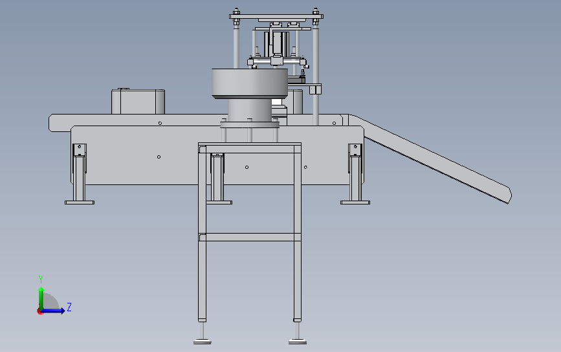Select the top plate of the upper post frame
Screen dimensions: 561x352
point(276,16)
